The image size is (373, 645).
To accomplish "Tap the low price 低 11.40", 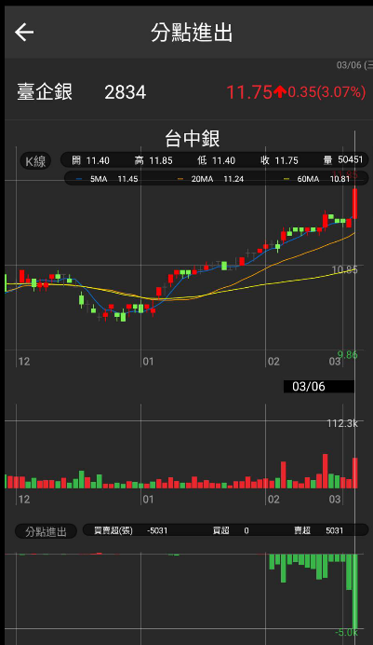I will [x=216, y=160].
